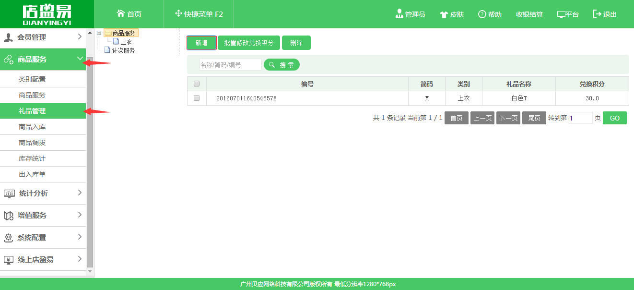Click the number 201607011640545578

(x=247, y=98)
